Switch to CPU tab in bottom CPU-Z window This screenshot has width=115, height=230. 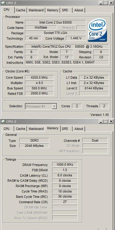tap(7, 129)
